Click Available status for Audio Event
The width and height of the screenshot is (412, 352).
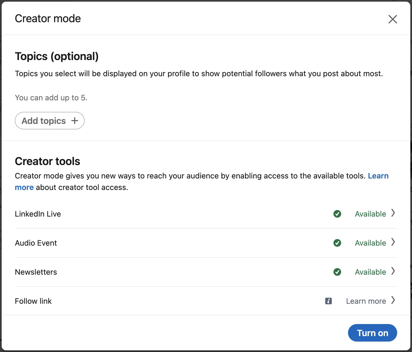[x=370, y=243]
